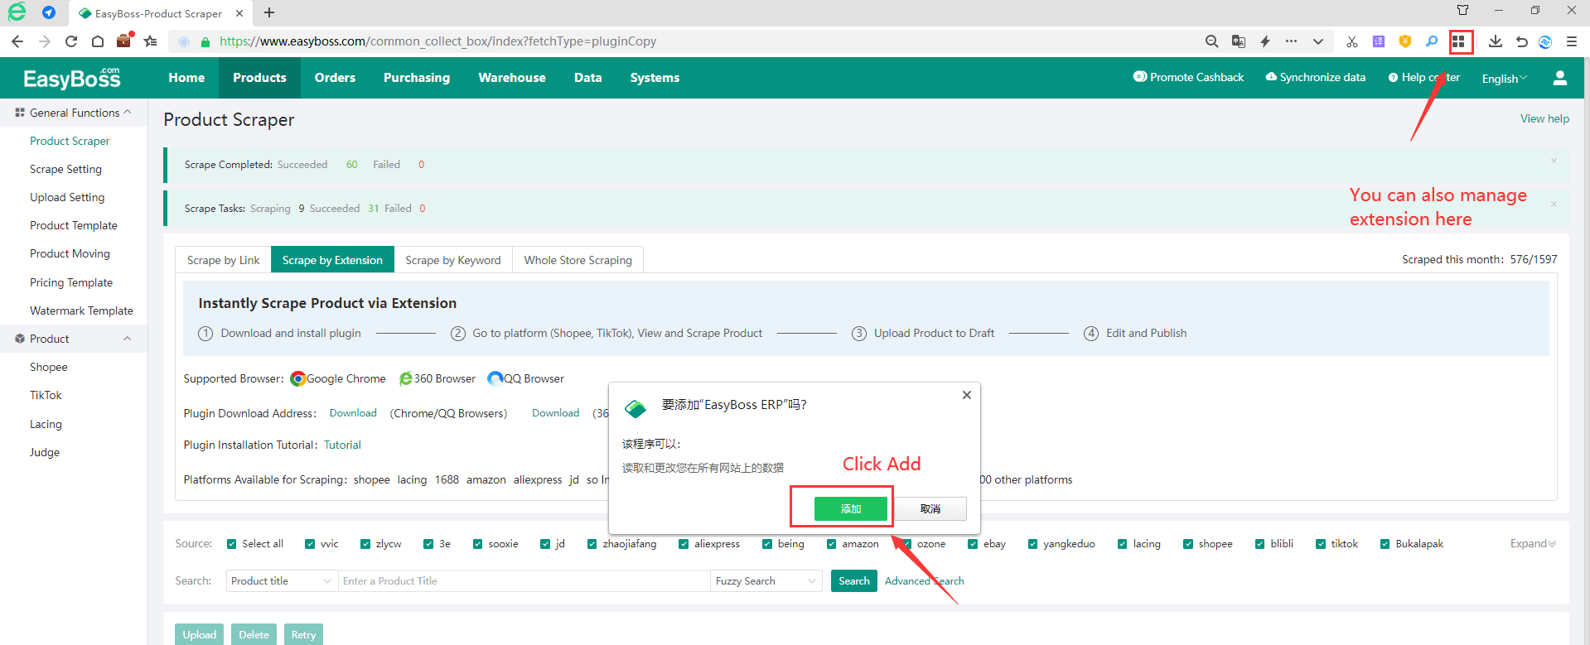Click the user account avatar icon

pyautogui.click(x=1560, y=78)
